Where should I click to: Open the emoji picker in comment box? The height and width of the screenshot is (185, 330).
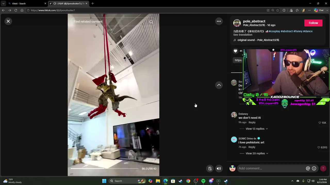tap(314, 168)
